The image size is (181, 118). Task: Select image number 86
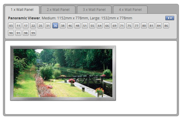pyautogui.click(x=166, y=26)
